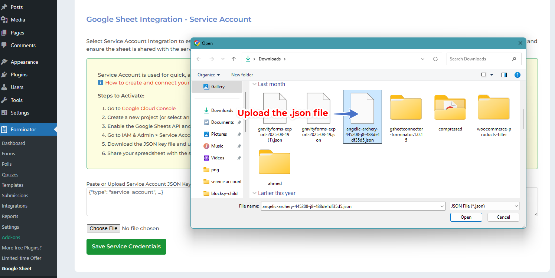Click the Help question mark icon

[518, 75]
